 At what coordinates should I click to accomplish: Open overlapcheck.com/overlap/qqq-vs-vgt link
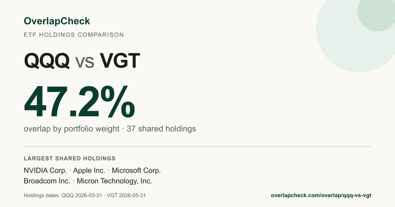tap(321, 195)
